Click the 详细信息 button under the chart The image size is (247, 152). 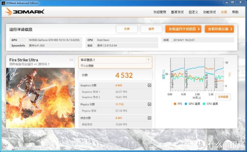pyautogui.click(x=223, y=97)
